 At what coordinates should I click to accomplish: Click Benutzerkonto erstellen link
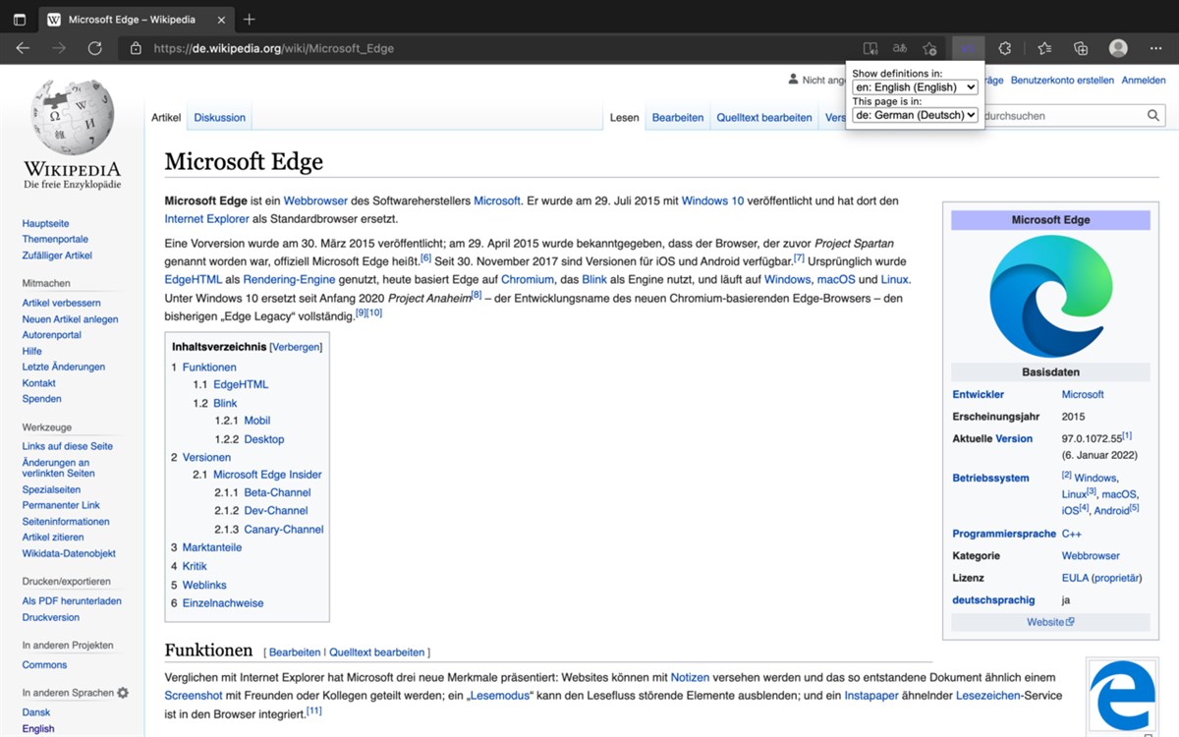coord(1062,81)
